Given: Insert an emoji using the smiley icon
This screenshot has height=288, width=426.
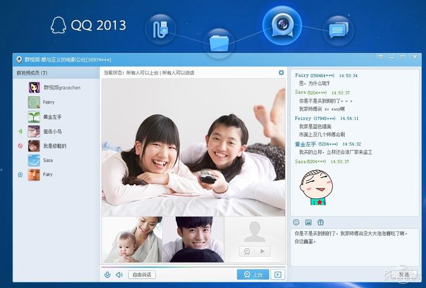Looking at the screenshot, I should pos(296,222).
